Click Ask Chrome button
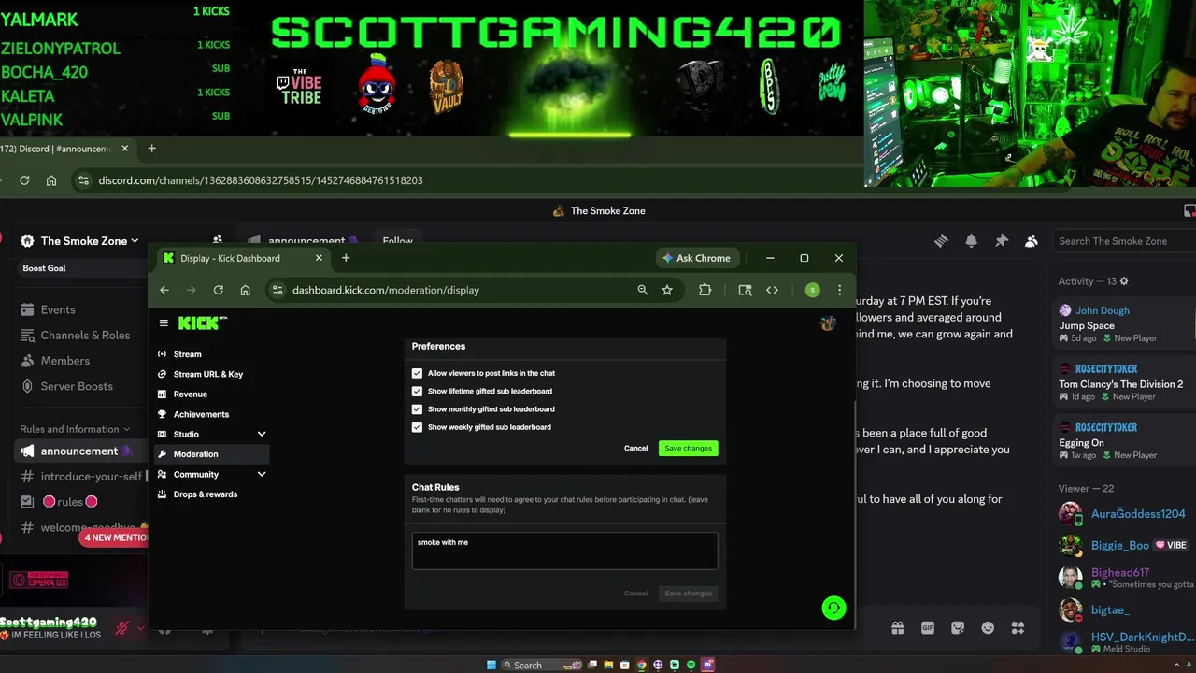The width and height of the screenshot is (1196, 673). 697,258
